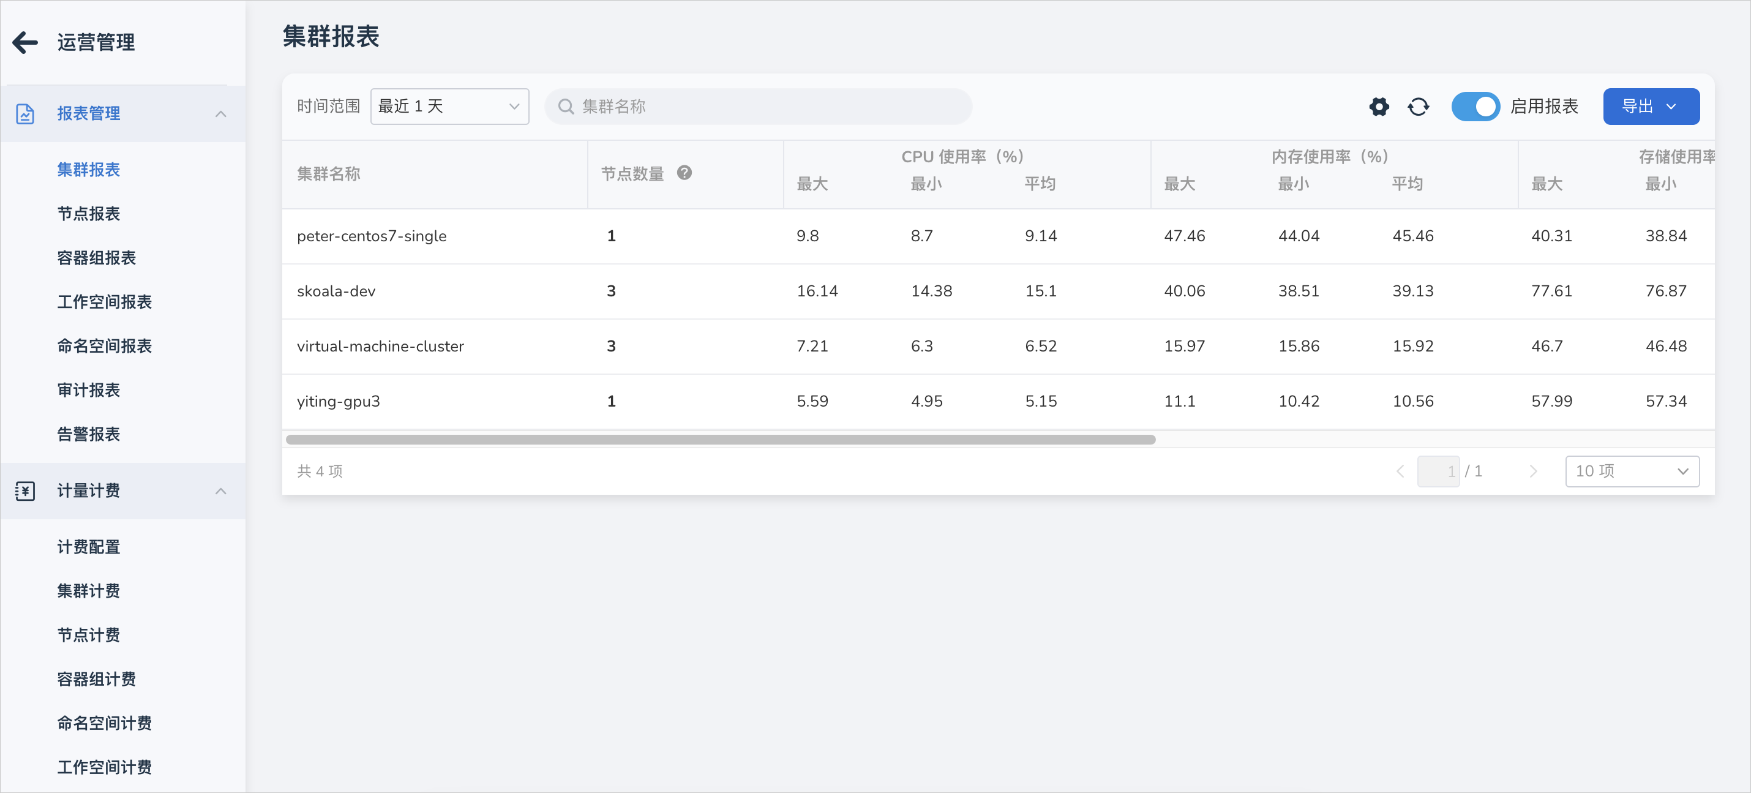
Task: Click the search magnifier icon
Action: click(x=566, y=107)
